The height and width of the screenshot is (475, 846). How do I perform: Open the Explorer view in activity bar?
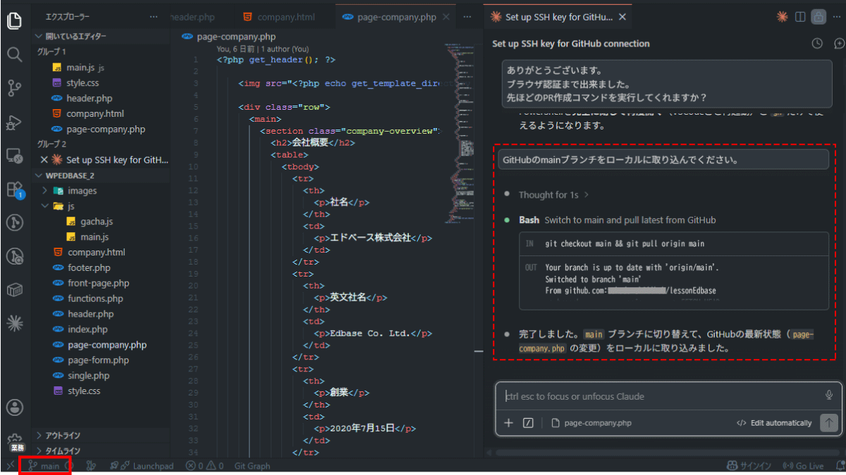click(x=14, y=21)
